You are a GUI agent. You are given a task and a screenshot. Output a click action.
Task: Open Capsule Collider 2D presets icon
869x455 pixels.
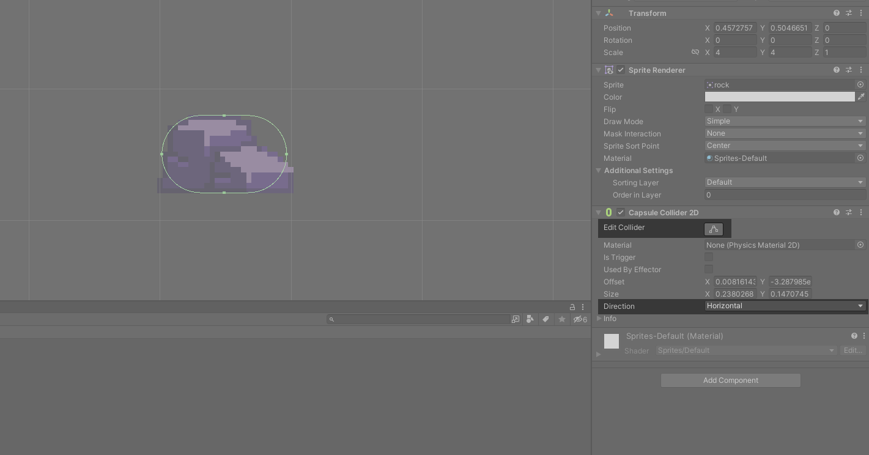tap(848, 212)
